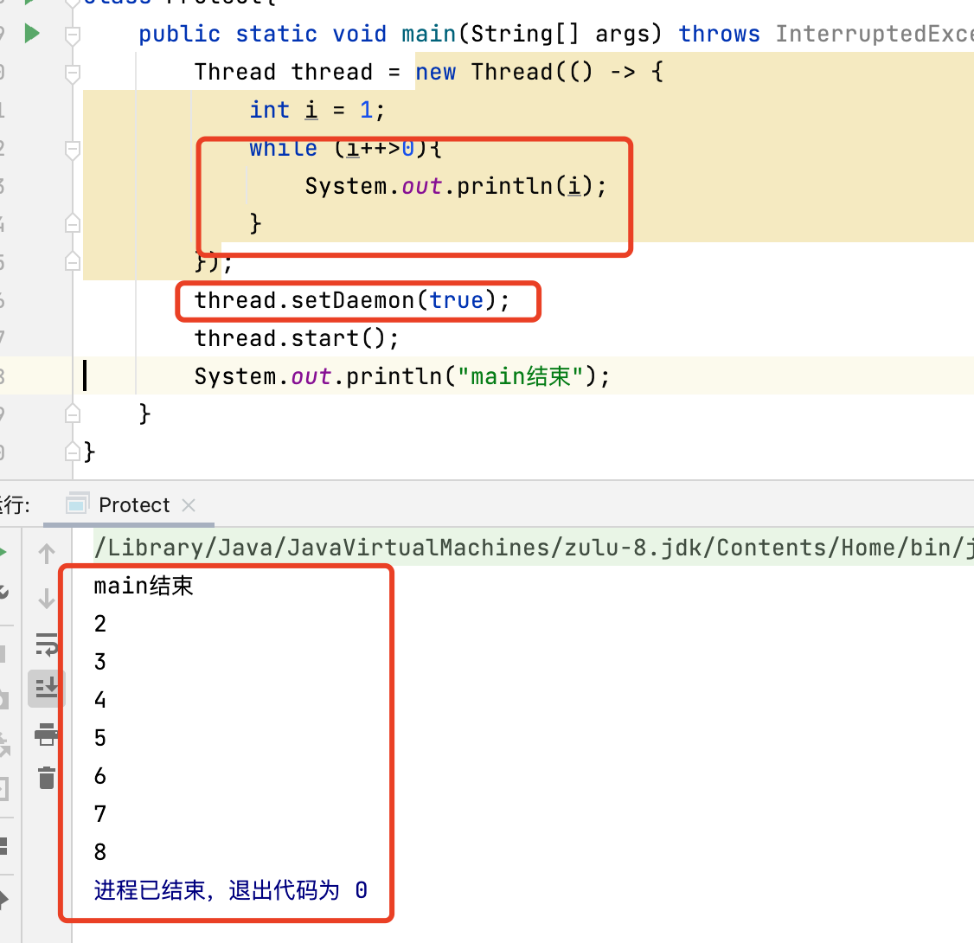The height and width of the screenshot is (943, 974).
Task: Clear console output with the trash icon
Action: click(47, 778)
